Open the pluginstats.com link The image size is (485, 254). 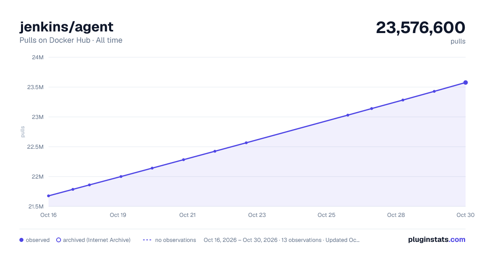(437, 239)
